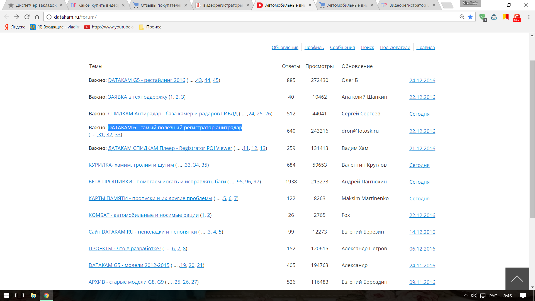The height and width of the screenshot is (301, 535).
Task: Toggle the bookmark star for this page
Action: [470, 17]
